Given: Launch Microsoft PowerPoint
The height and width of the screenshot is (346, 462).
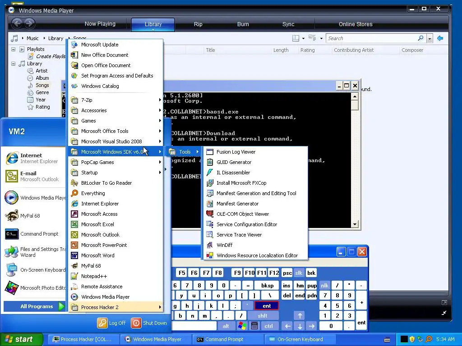Looking at the screenshot, I should pyautogui.click(x=116, y=245).
